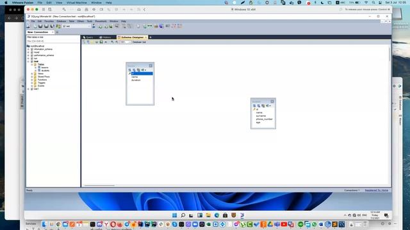Screen dimensions: 410x230
Task: Click first icon in lessons table mini toolbar
Action: (129, 70)
